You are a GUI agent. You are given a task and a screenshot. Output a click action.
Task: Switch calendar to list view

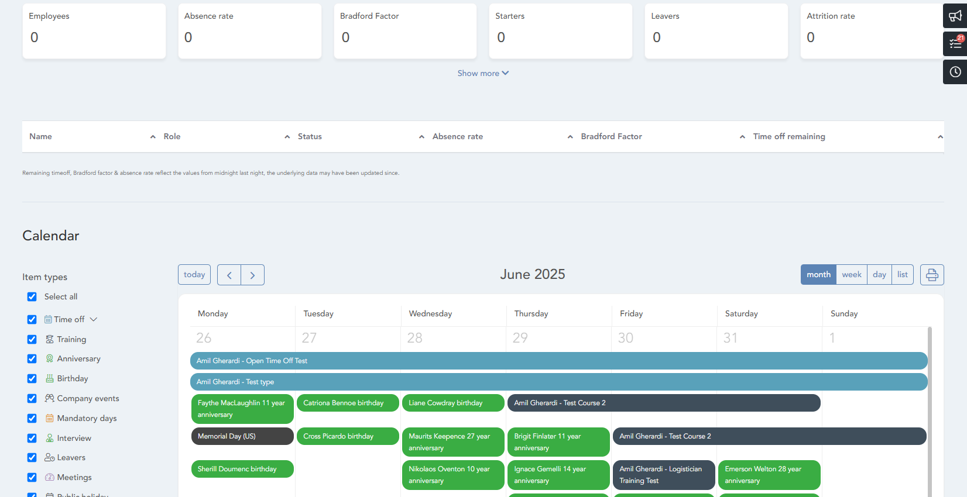pos(902,275)
